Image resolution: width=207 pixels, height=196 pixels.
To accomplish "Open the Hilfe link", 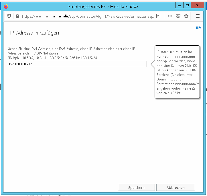I will point(198,28).
